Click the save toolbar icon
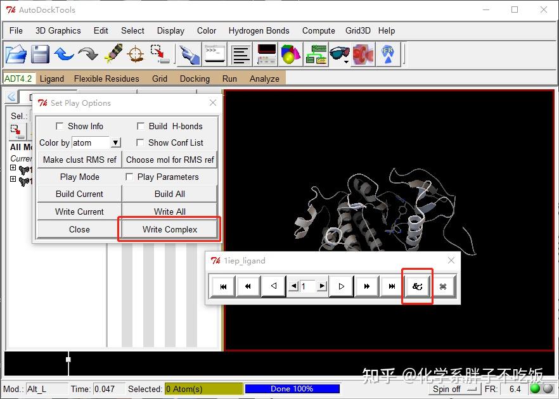The width and height of the screenshot is (559, 399). tap(40, 54)
